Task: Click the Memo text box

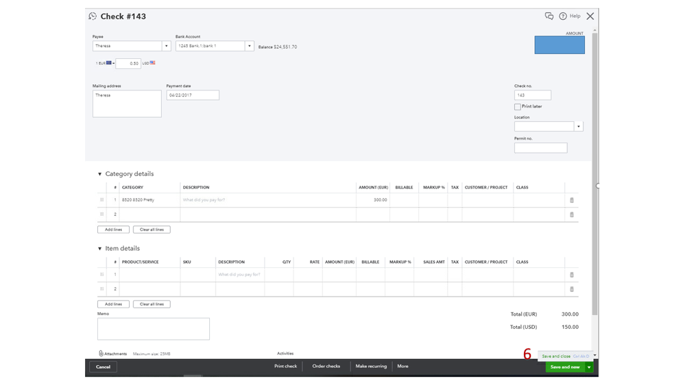Action: tap(154, 329)
